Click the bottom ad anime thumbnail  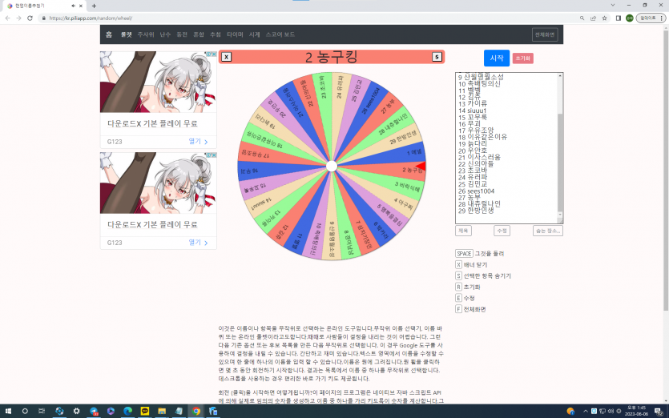159,183
